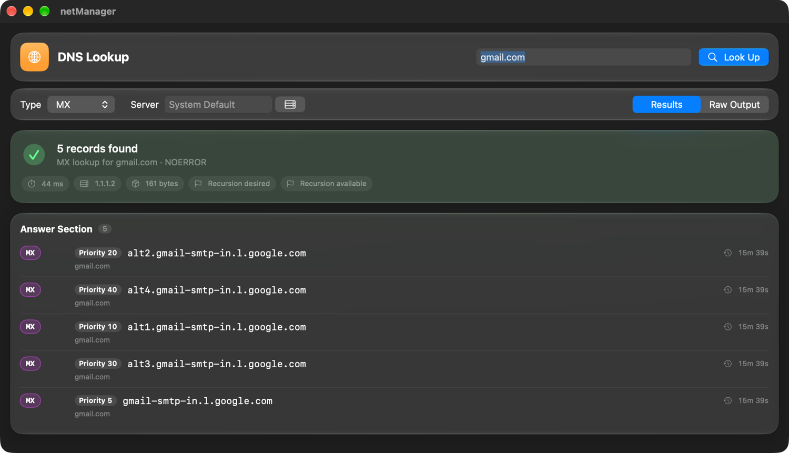Click the green success checkmark icon
This screenshot has width=789, height=453.
34,155
